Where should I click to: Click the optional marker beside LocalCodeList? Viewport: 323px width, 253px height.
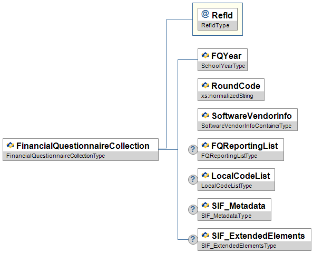[x=193, y=180]
